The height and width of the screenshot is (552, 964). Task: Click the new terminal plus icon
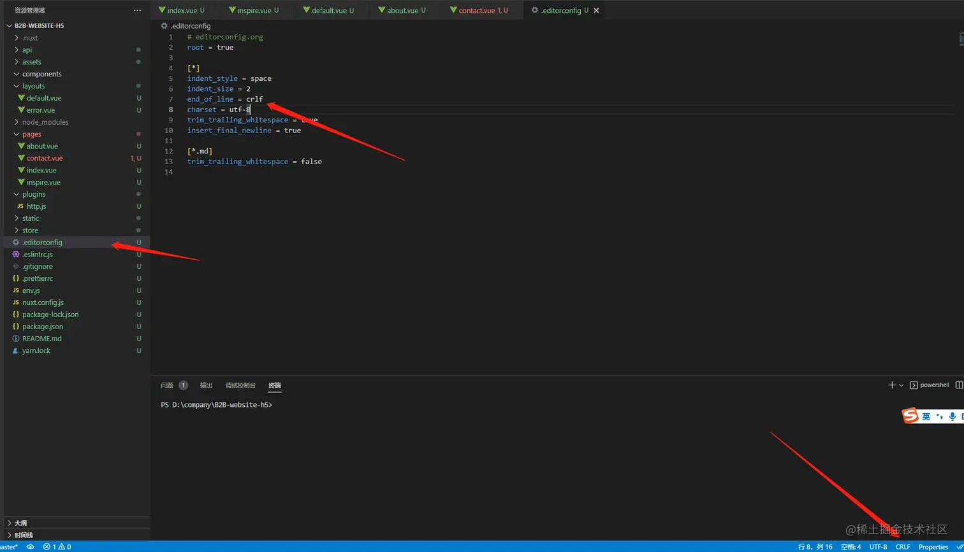(x=892, y=385)
